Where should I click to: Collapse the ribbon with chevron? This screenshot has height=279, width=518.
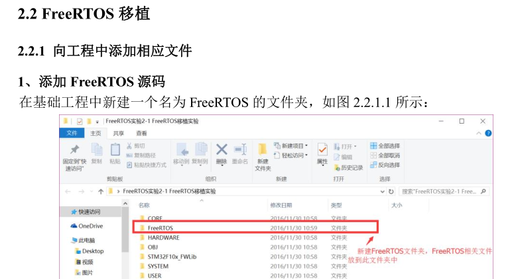pyautogui.click(x=478, y=133)
